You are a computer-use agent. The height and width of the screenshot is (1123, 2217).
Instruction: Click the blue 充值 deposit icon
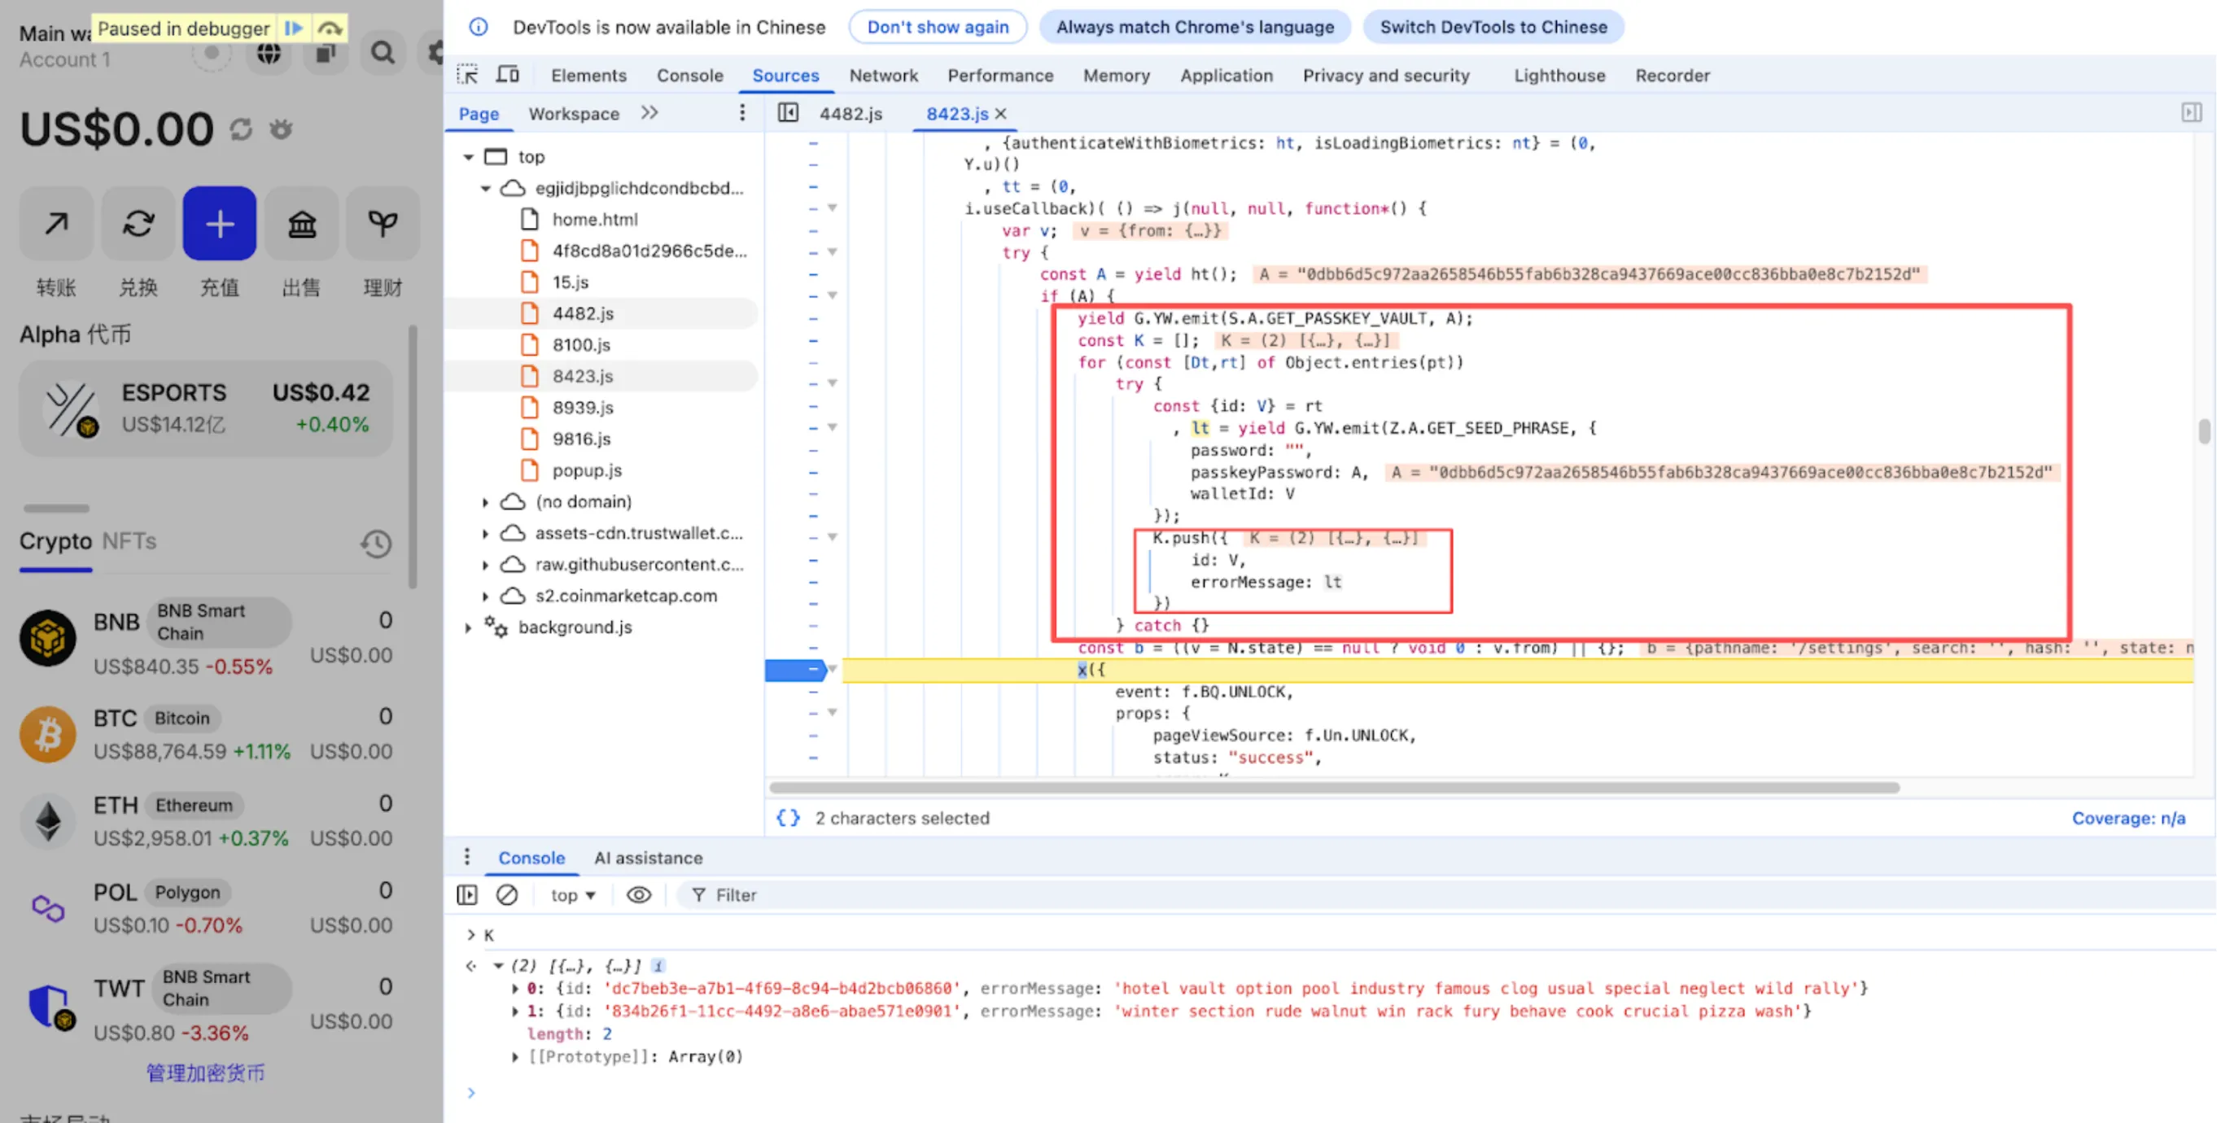point(220,224)
